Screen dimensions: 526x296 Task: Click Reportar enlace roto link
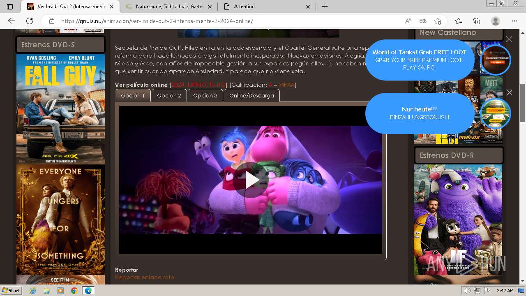[145, 277]
